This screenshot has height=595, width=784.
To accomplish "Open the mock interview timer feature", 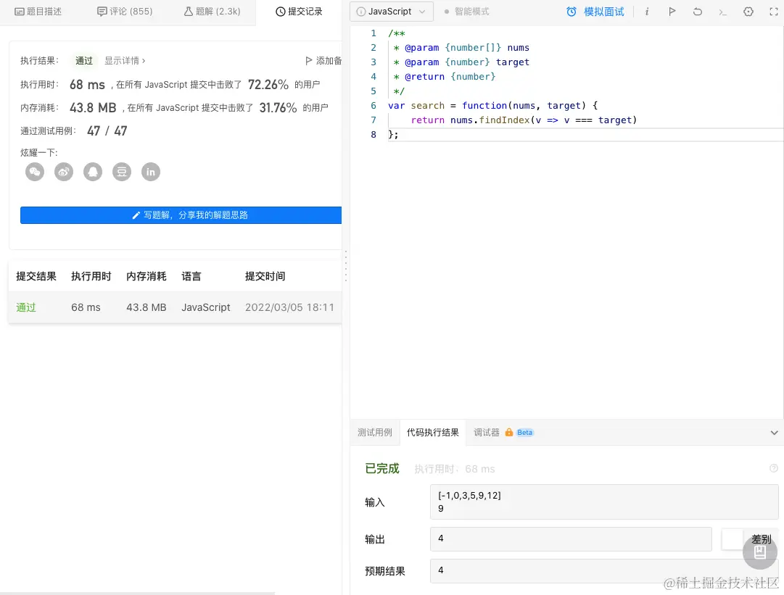I will pyautogui.click(x=595, y=12).
